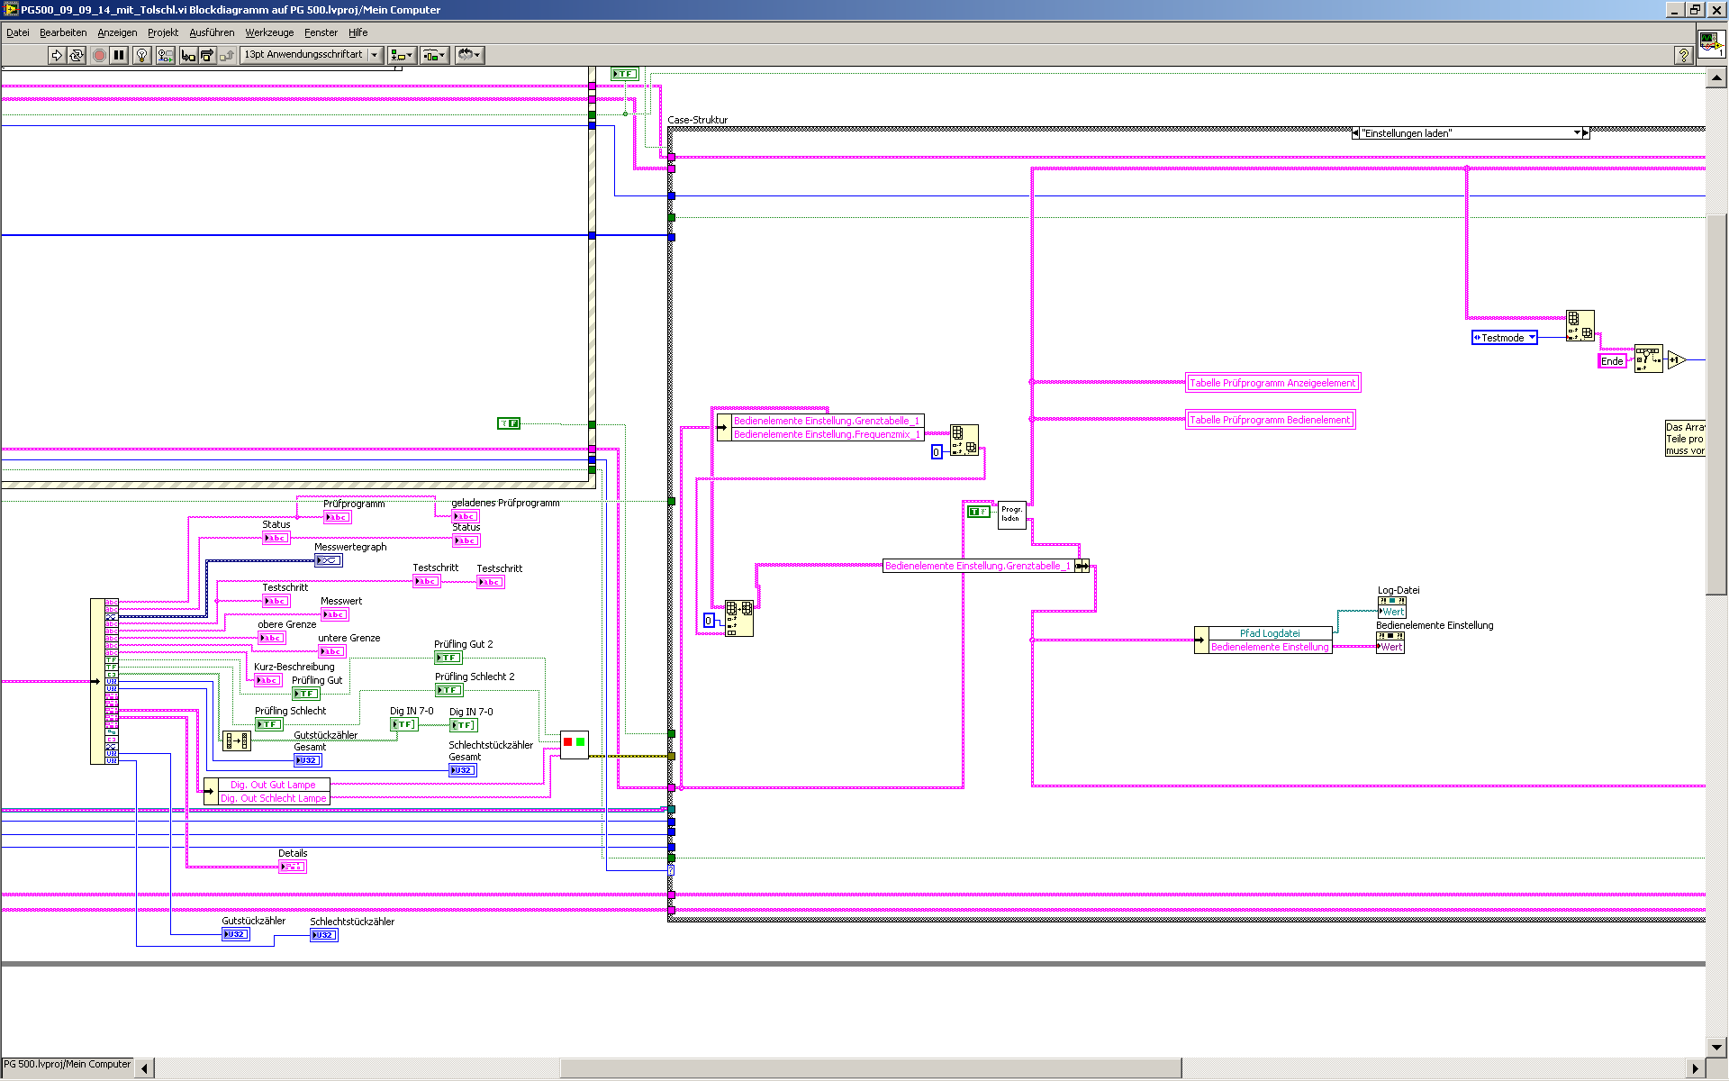This screenshot has height=1081, width=1729.
Task: Click the Testmode enum constant
Action: pyautogui.click(x=1504, y=338)
